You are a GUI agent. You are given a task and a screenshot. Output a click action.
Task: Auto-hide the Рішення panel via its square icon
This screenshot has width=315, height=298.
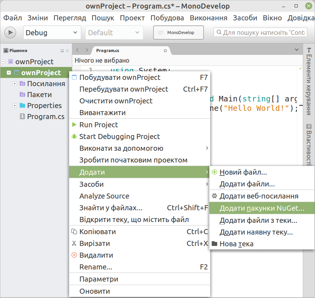(x=62, y=51)
